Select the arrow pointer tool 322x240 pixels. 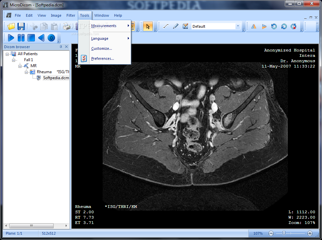148,26
